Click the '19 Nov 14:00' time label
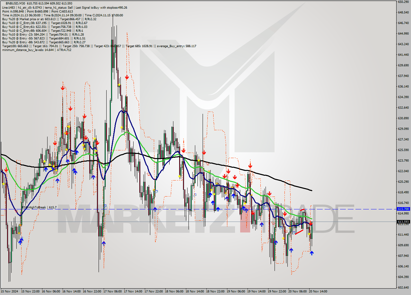Screen dimensions: 411x295 [257, 291]
